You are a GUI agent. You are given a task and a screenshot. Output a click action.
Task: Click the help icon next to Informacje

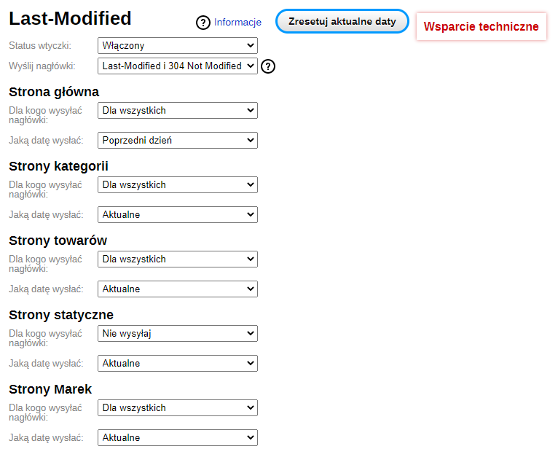pyautogui.click(x=203, y=23)
